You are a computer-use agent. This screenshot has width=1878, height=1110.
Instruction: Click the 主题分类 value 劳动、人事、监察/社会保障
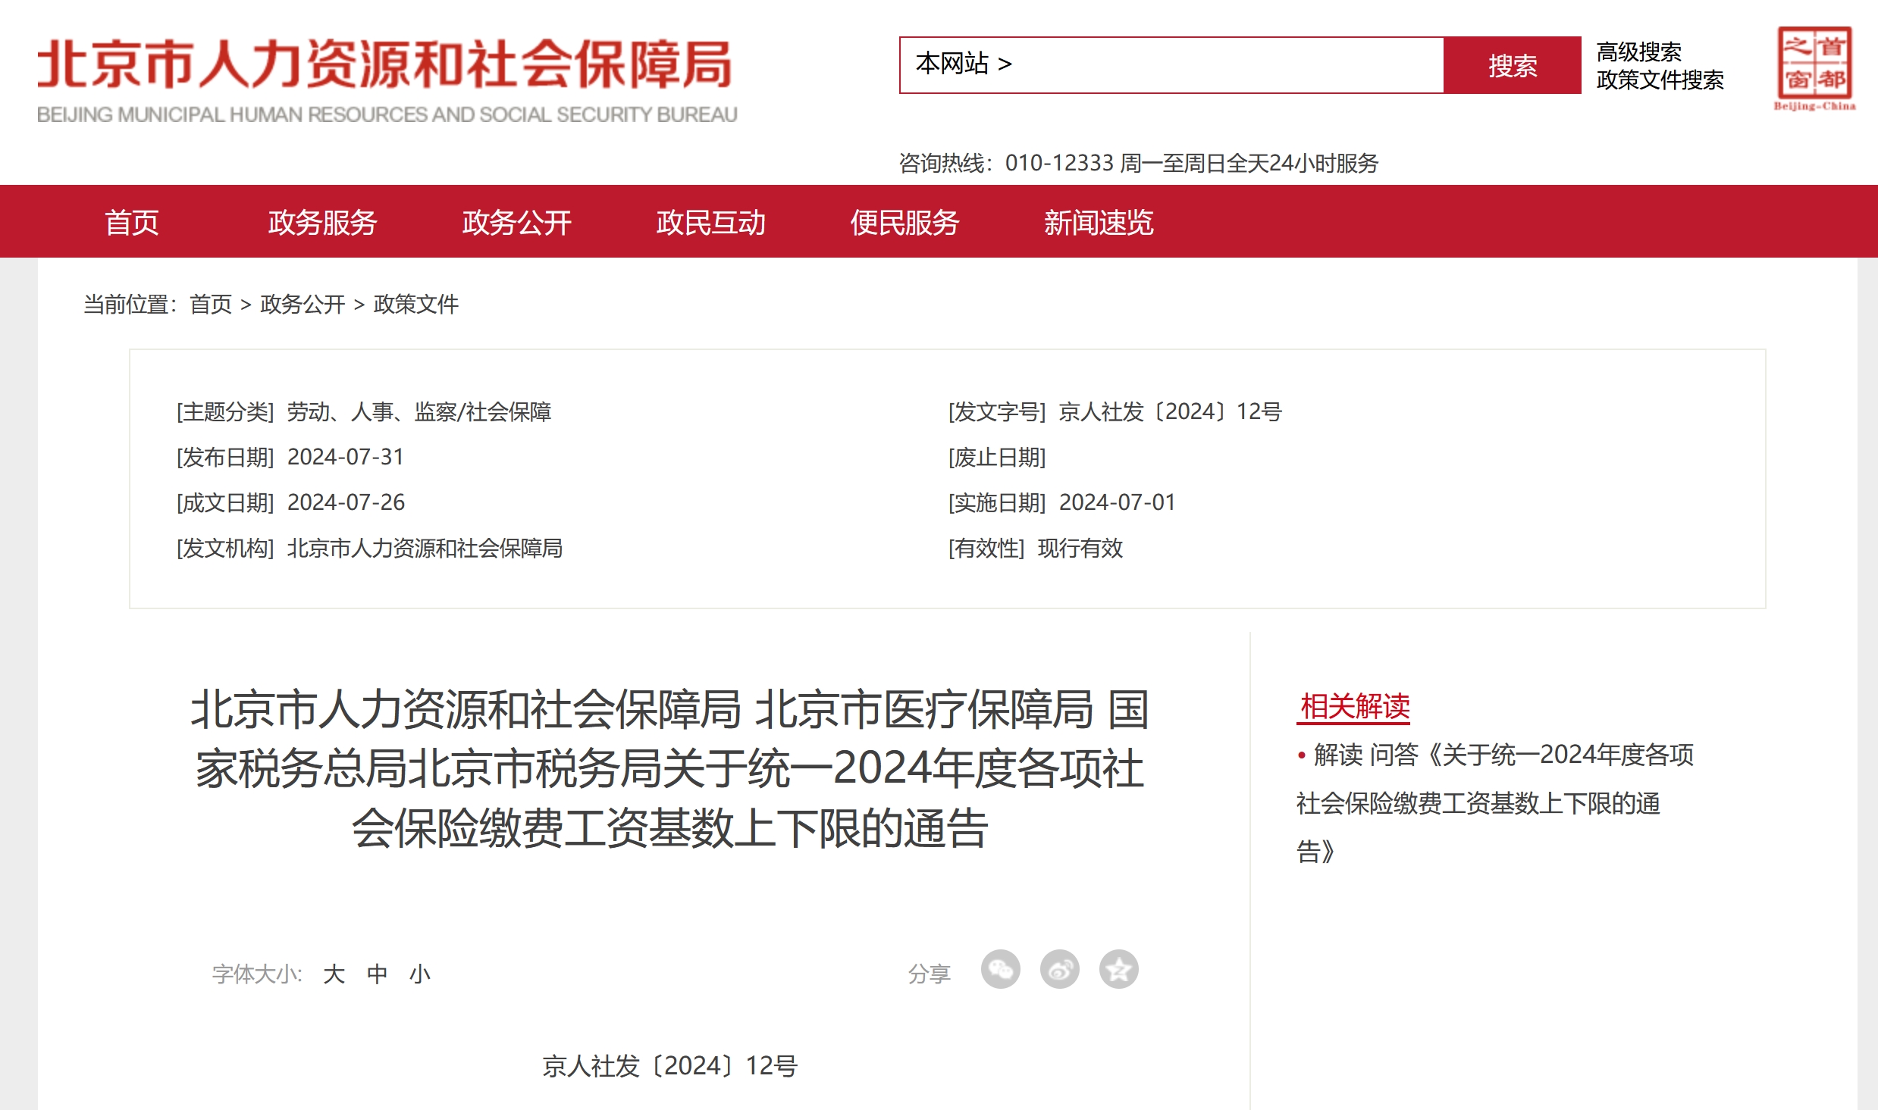pos(419,411)
